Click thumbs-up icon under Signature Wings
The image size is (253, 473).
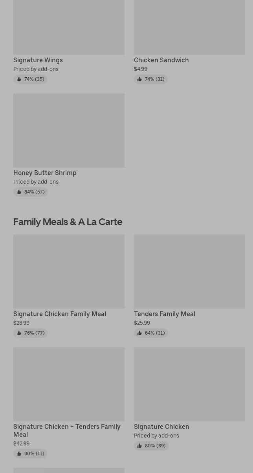point(19,79)
